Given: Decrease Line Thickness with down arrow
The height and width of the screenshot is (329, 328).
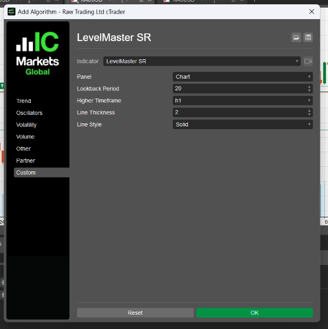Looking at the screenshot, I should pos(309,114).
